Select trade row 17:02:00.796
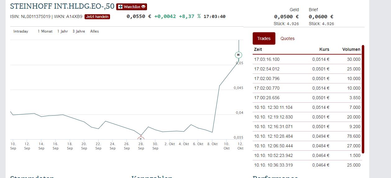The image size is (391, 178). pyautogui.click(x=307, y=78)
